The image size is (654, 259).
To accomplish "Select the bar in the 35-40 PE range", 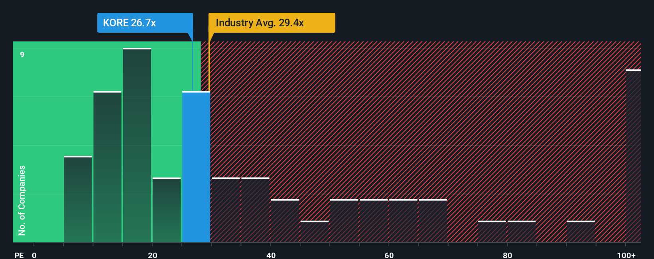I will [255, 210].
